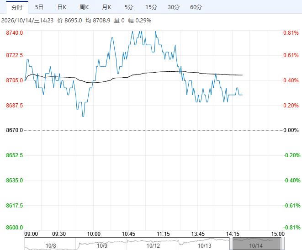Click the 8600.0 price axis label
The image size is (302, 250).
click(x=14, y=228)
